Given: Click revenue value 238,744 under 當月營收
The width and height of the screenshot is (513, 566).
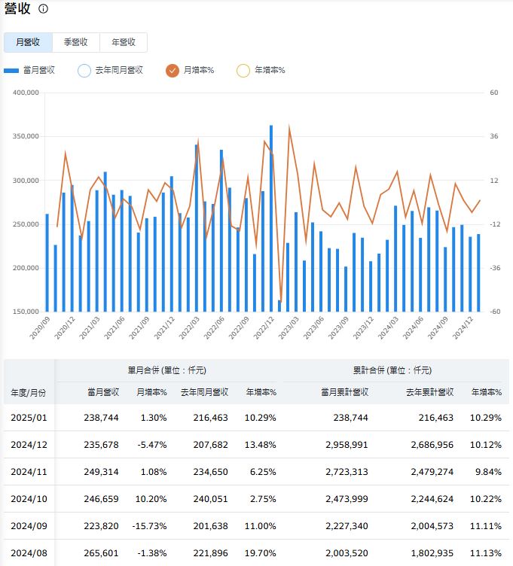Looking at the screenshot, I should pyautogui.click(x=101, y=418).
